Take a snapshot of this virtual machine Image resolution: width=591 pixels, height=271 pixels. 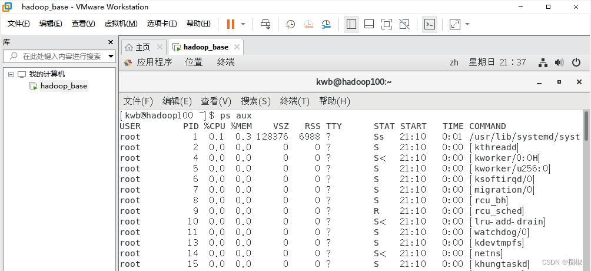coord(291,24)
